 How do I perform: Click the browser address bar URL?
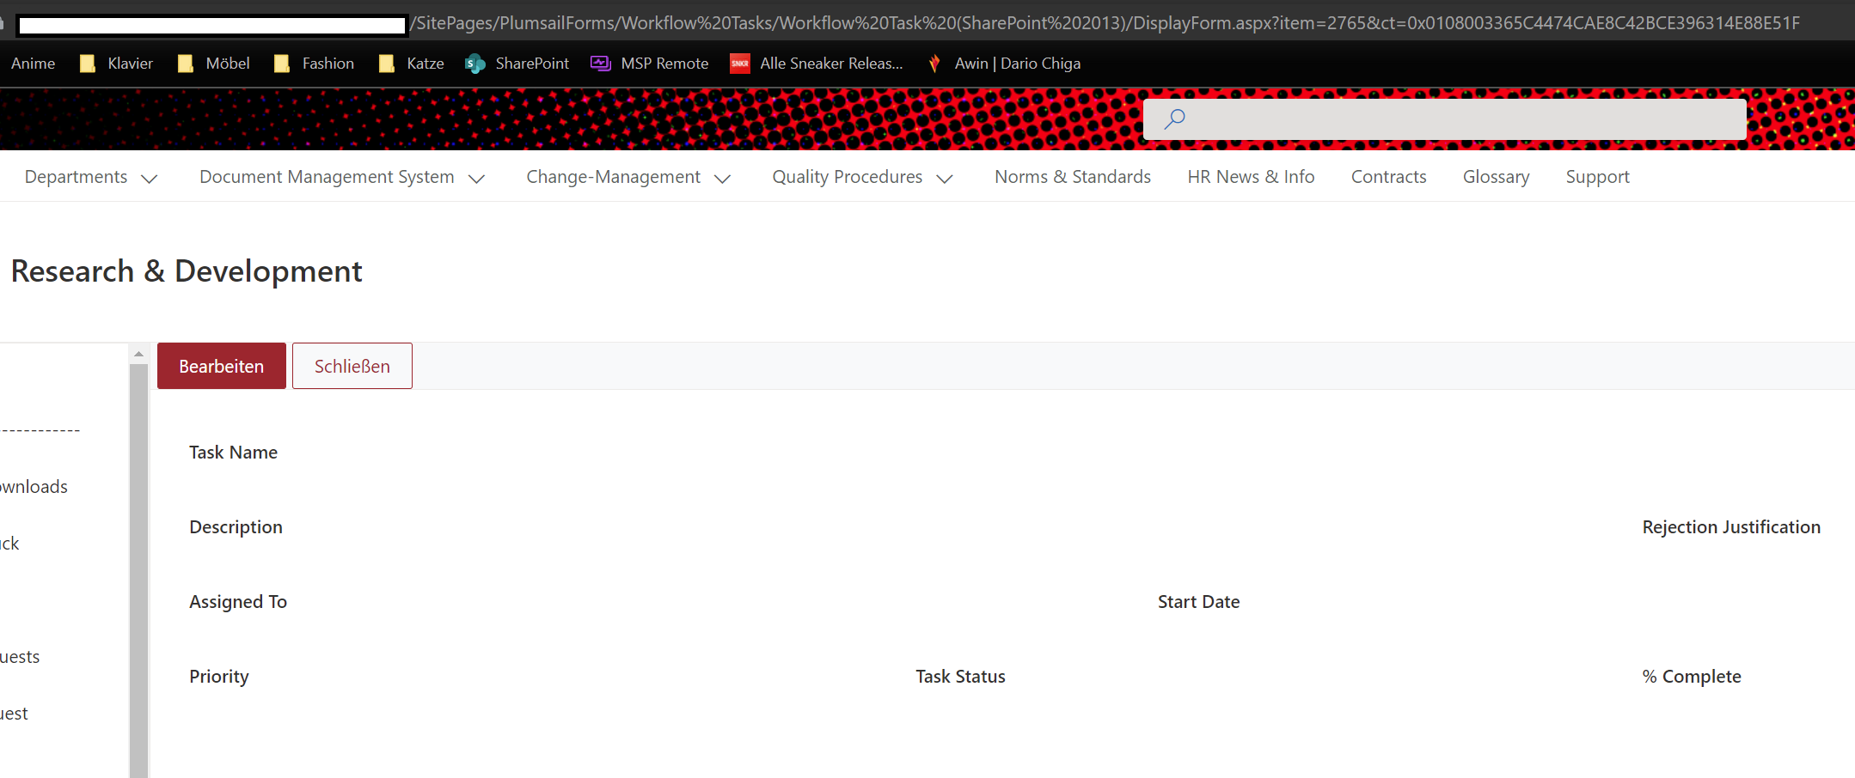(1105, 23)
